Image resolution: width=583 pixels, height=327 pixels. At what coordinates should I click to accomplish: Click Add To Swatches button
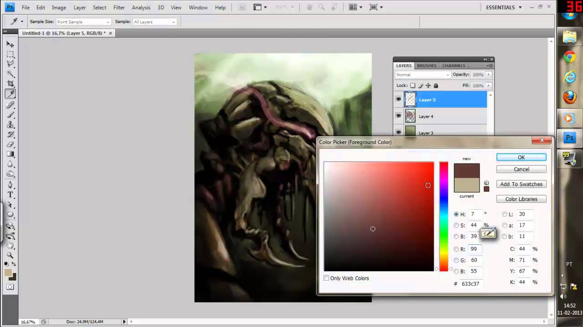point(521,184)
